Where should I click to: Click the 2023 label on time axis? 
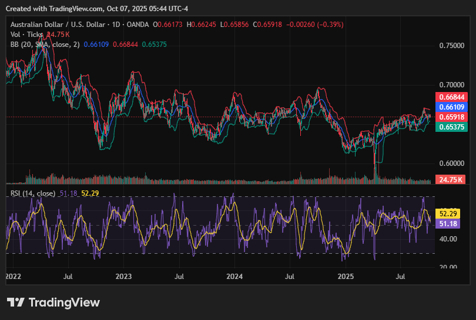point(123,275)
